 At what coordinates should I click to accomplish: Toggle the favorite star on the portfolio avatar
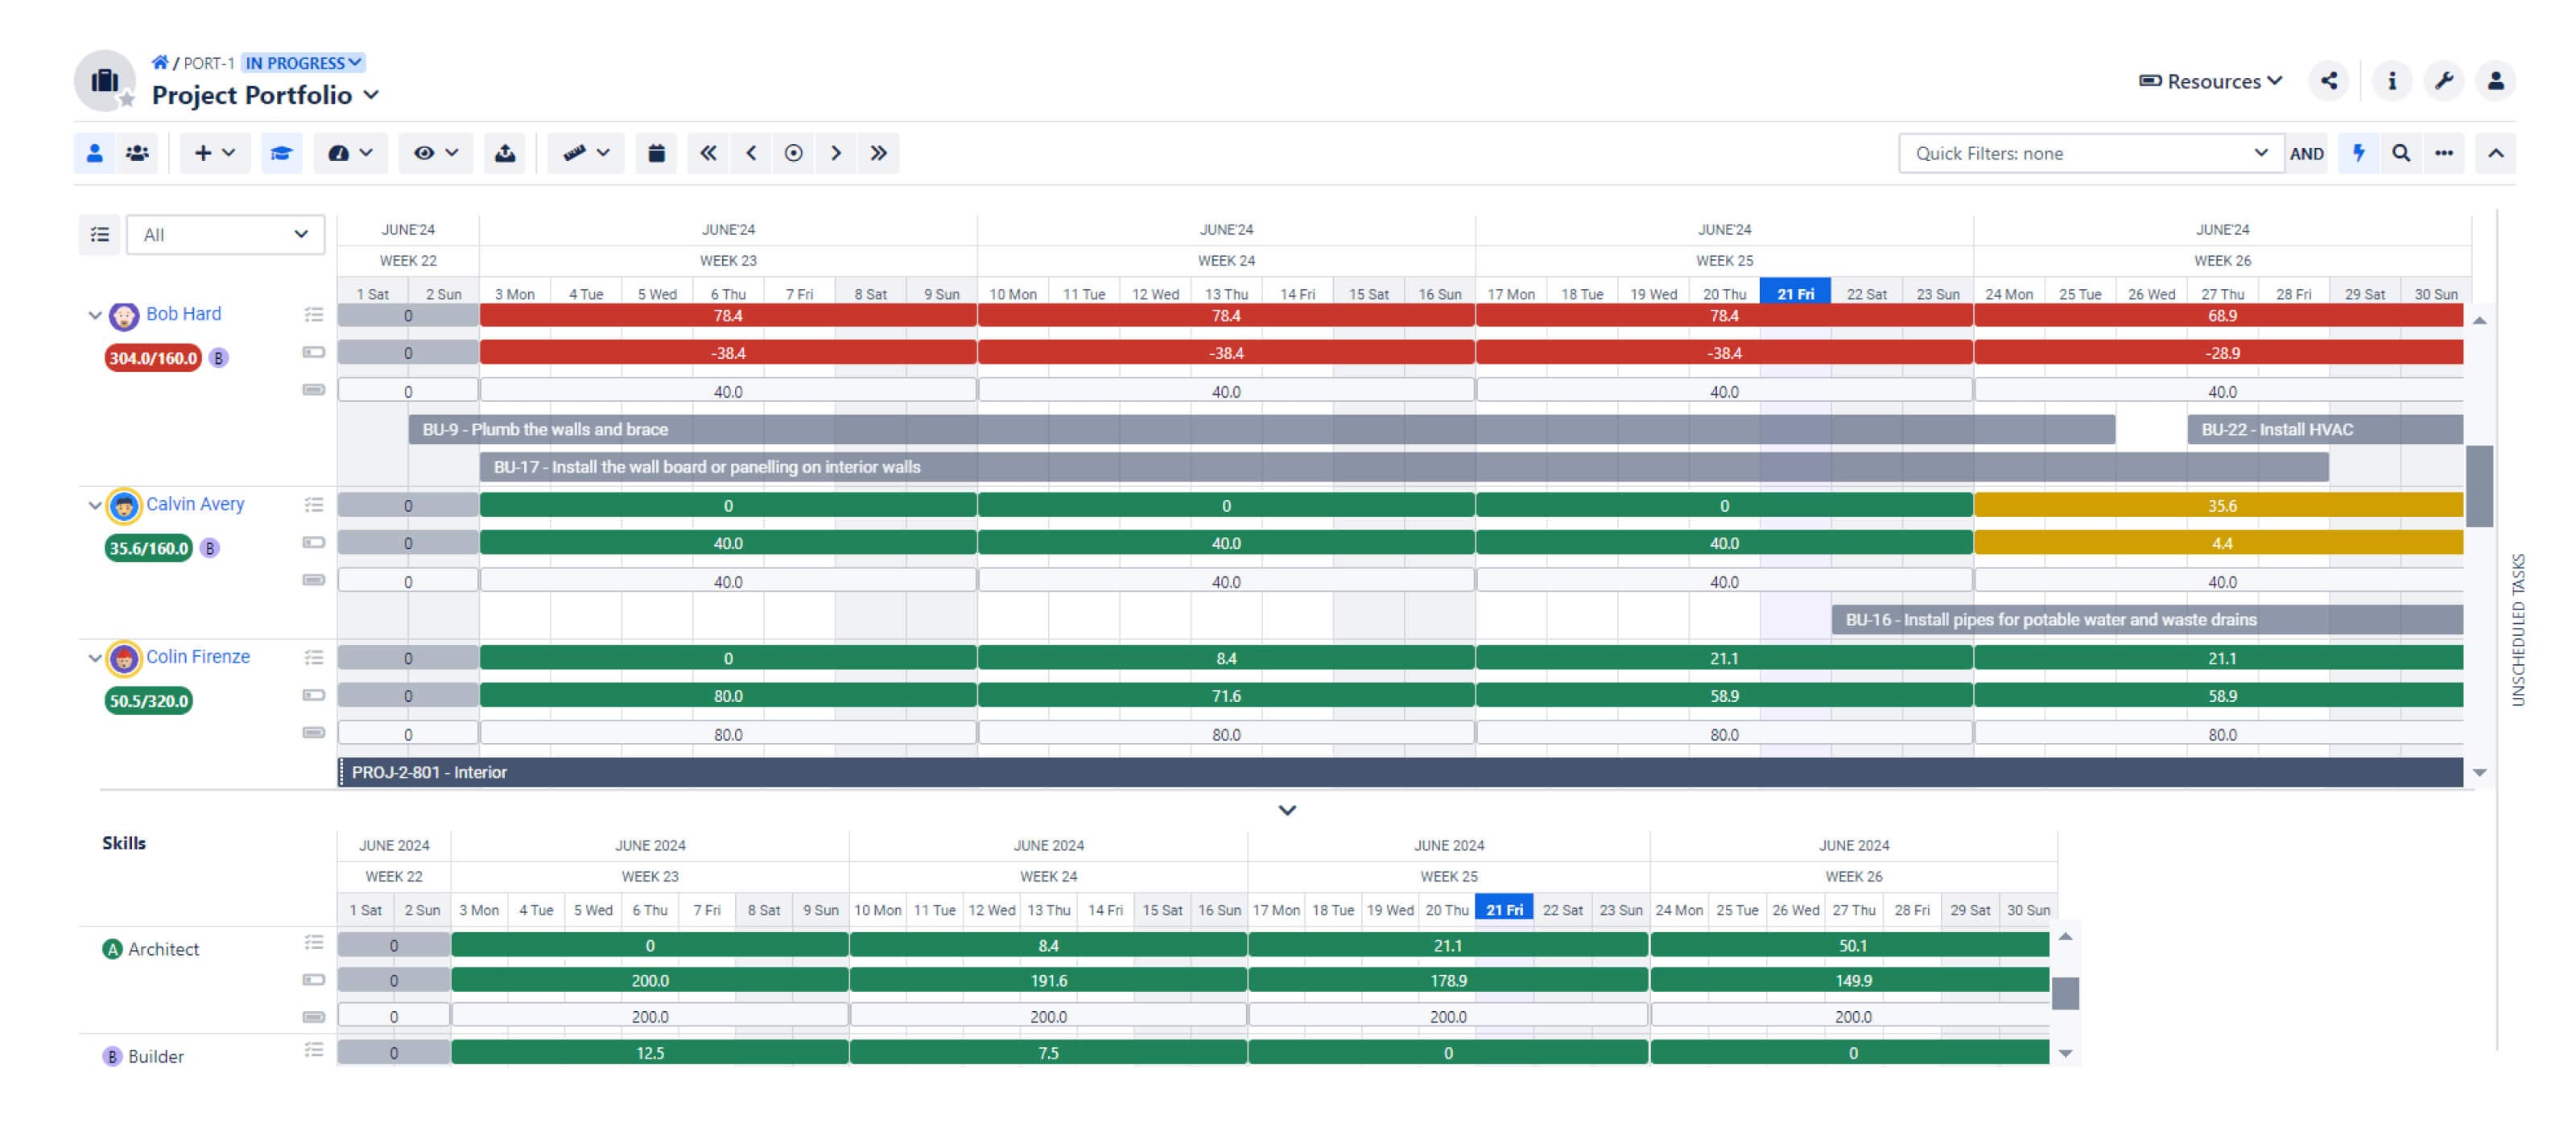pyautogui.click(x=127, y=99)
